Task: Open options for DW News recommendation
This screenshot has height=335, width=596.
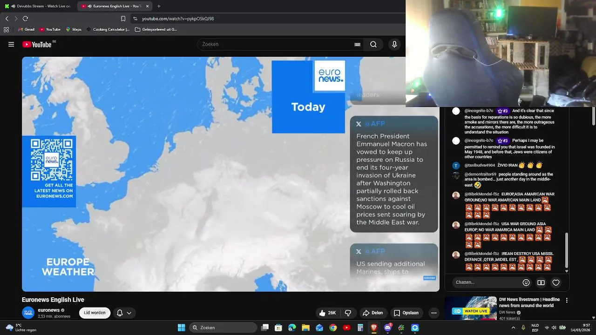Action: (567, 301)
